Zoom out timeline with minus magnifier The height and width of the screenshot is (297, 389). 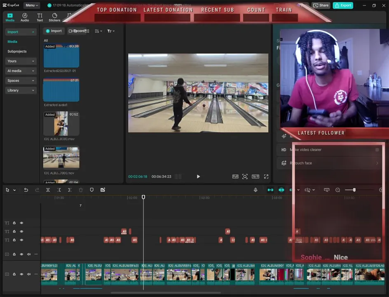[337, 190]
